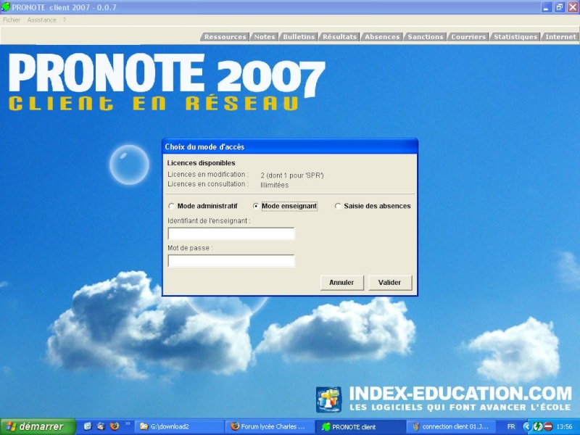
Task: Open the Courriers tab
Action: (x=468, y=37)
